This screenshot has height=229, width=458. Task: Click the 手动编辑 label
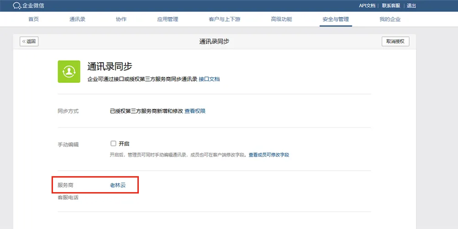point(68,144)
